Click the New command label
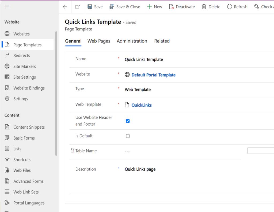The image size is (274, 212). (158, 7)
